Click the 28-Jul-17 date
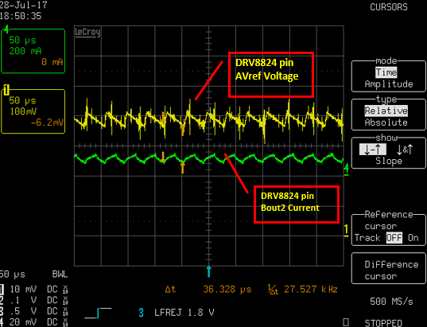 coord(23,5)
